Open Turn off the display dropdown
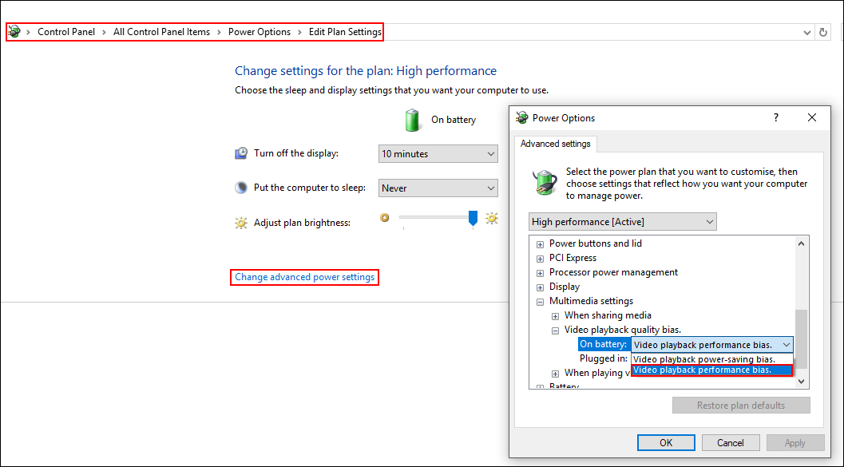The height and width of the screenshot is (467, 844). click(438, 154)
